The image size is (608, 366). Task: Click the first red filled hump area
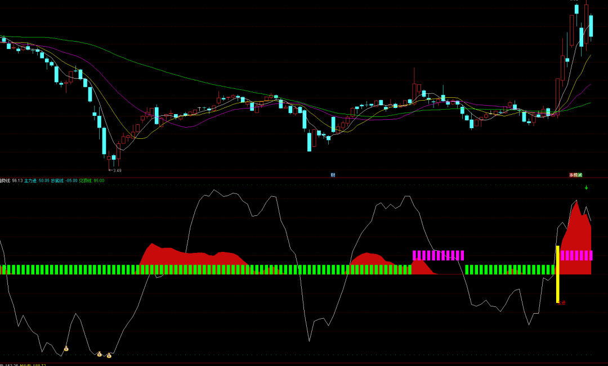186,257
